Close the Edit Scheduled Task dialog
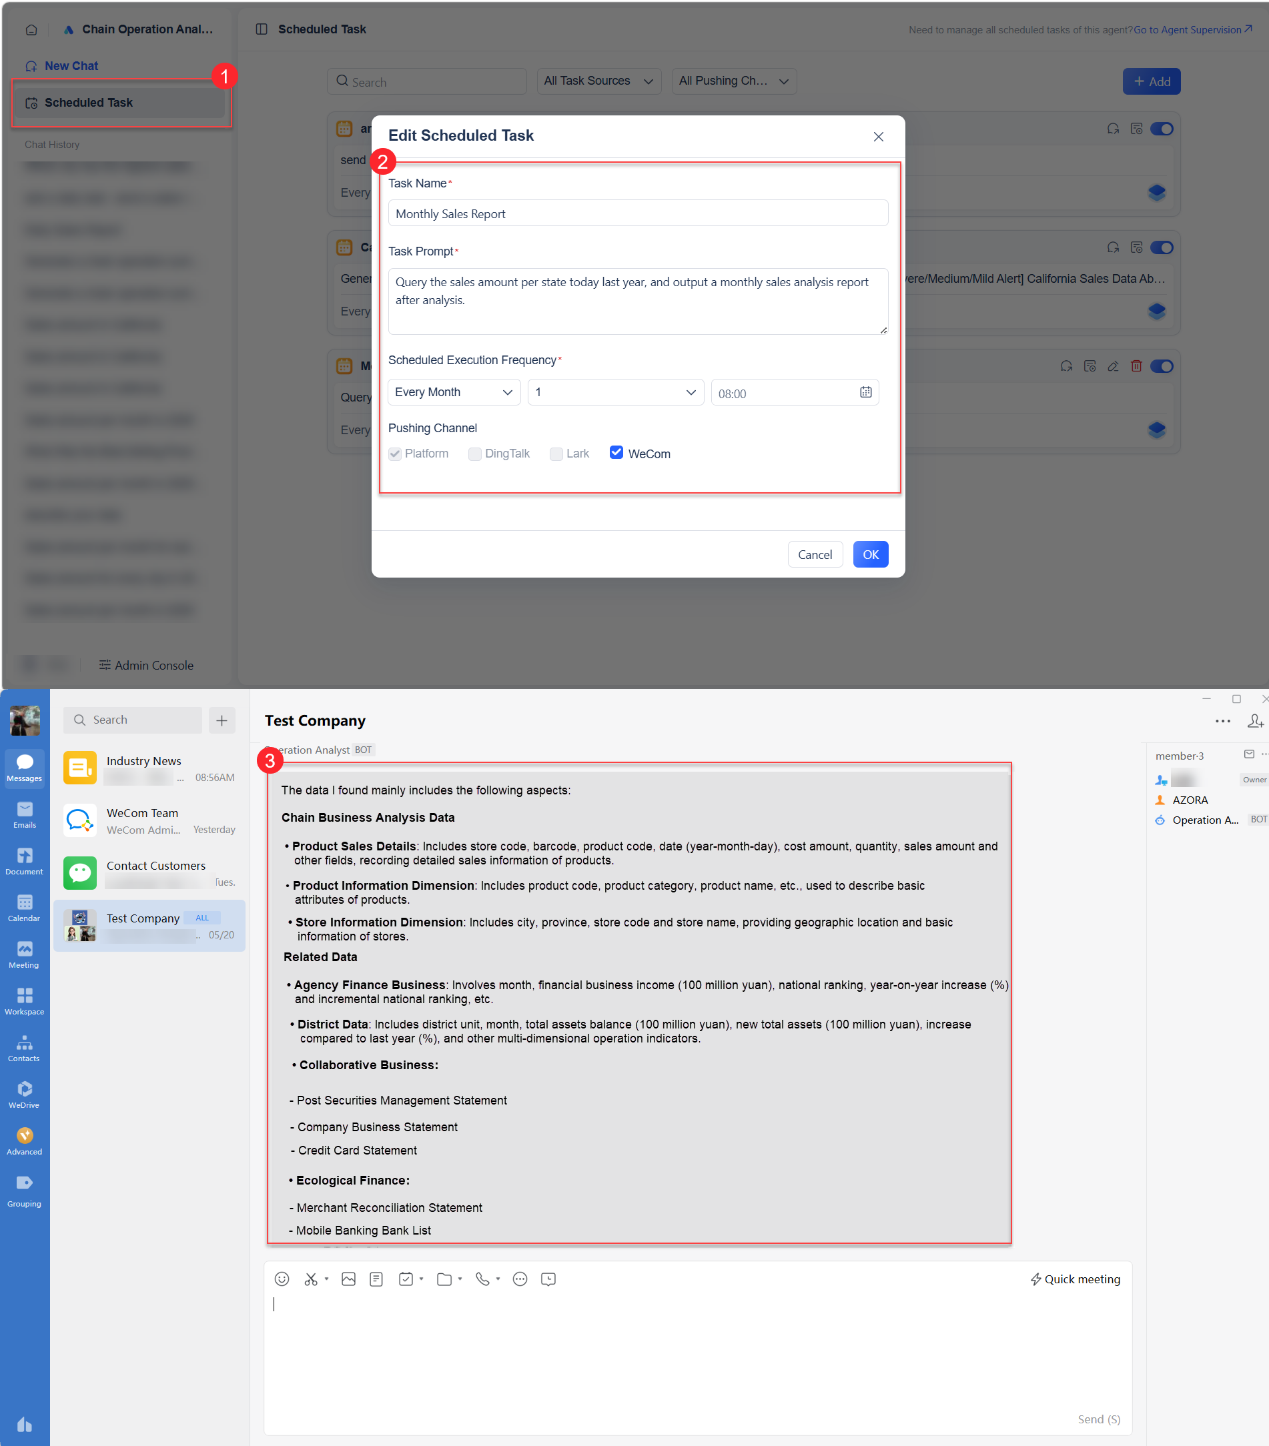The image size is (1269, 1446). tap(878, 137)
